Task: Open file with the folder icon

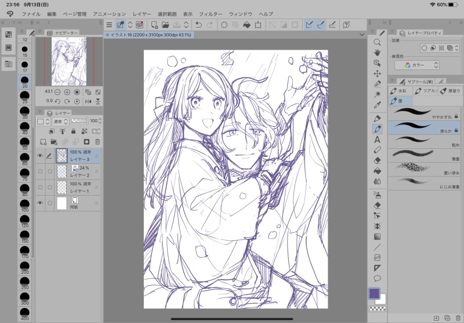Action: (165, 25)
